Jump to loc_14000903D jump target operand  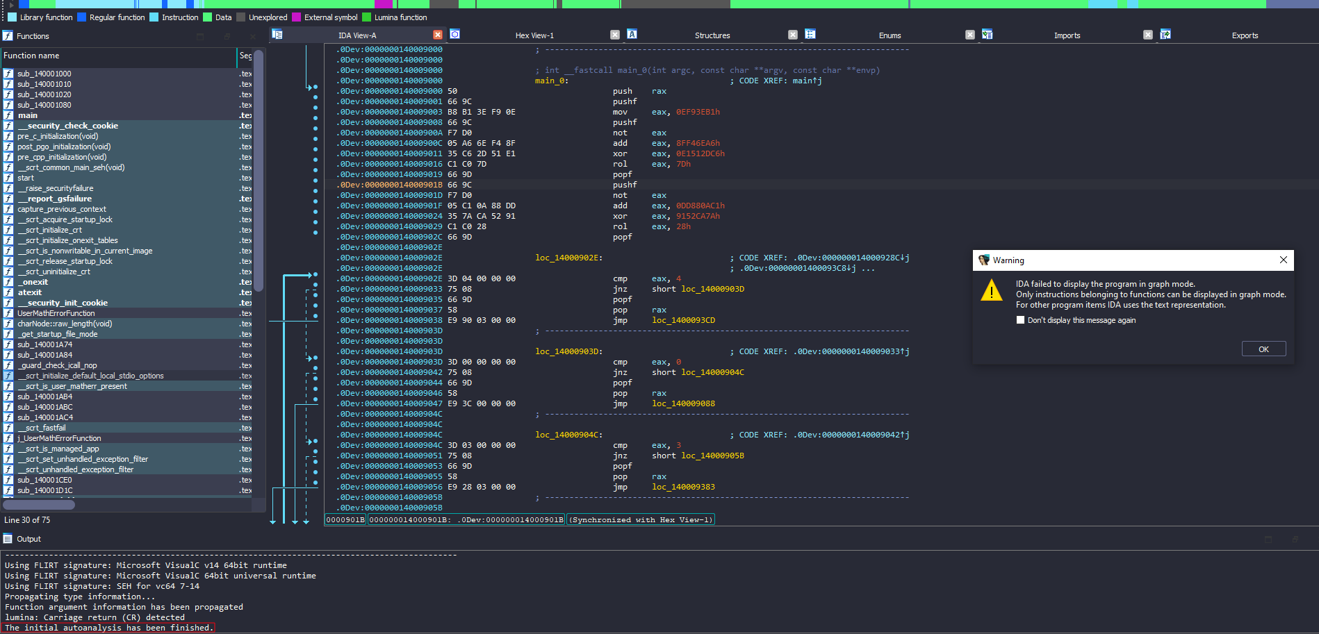pyautogui.click(x=712, y=289)
